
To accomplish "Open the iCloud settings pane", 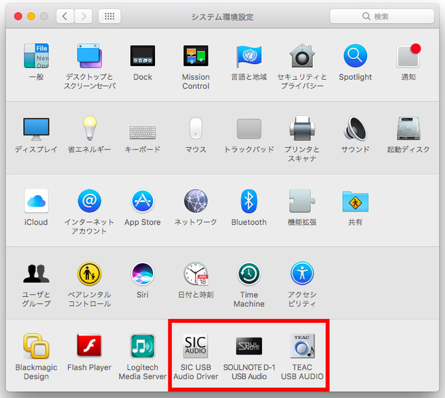I will 36,201.
